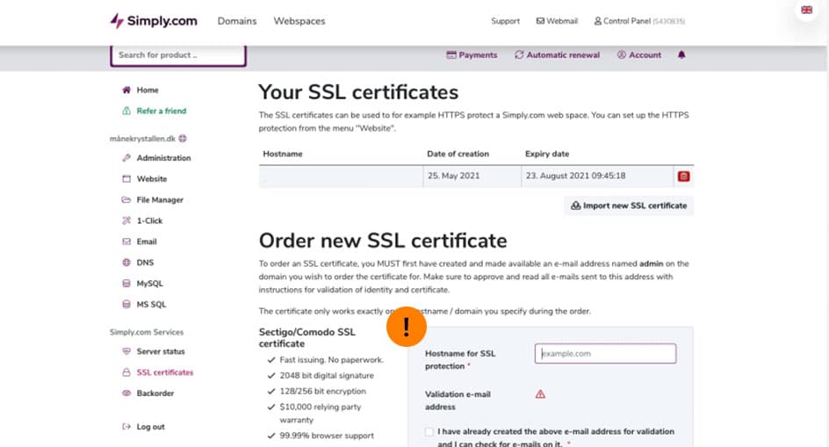Click the Hostname for SSL protection field
Viewport: 829px width, 447px height.
click(605, 353)
